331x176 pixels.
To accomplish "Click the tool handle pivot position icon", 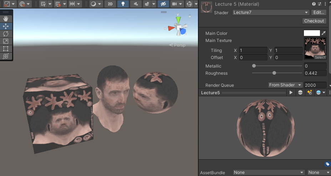I will pos(7,4).
